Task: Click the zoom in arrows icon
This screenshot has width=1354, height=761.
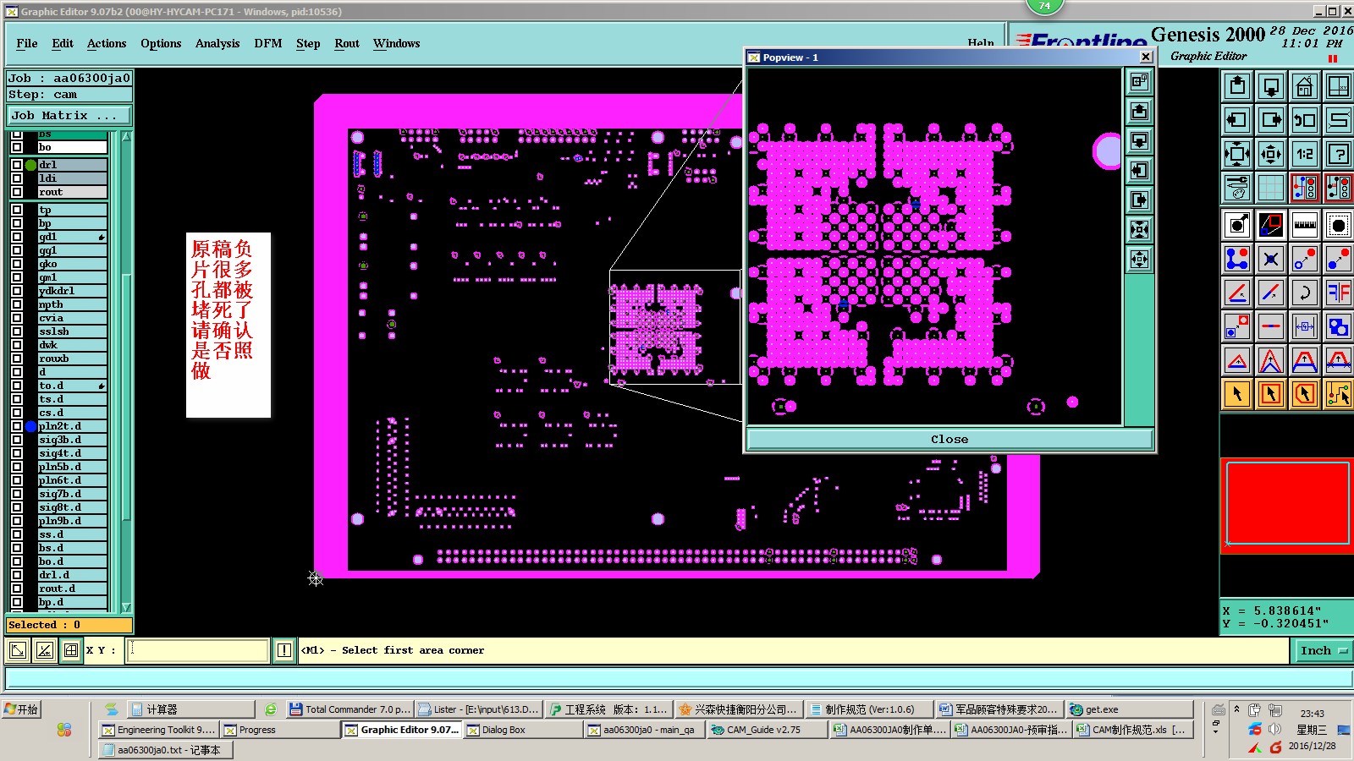Action: tap(1237, 154)
